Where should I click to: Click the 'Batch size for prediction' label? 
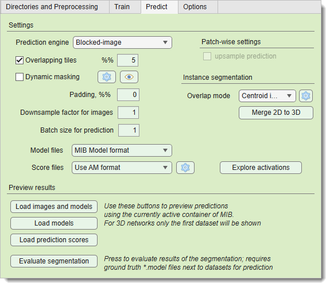pyautogui.click(x=77, y=130)
